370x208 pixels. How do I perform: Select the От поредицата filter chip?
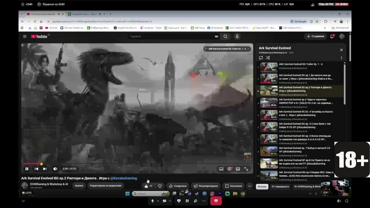tap(280, 187)
